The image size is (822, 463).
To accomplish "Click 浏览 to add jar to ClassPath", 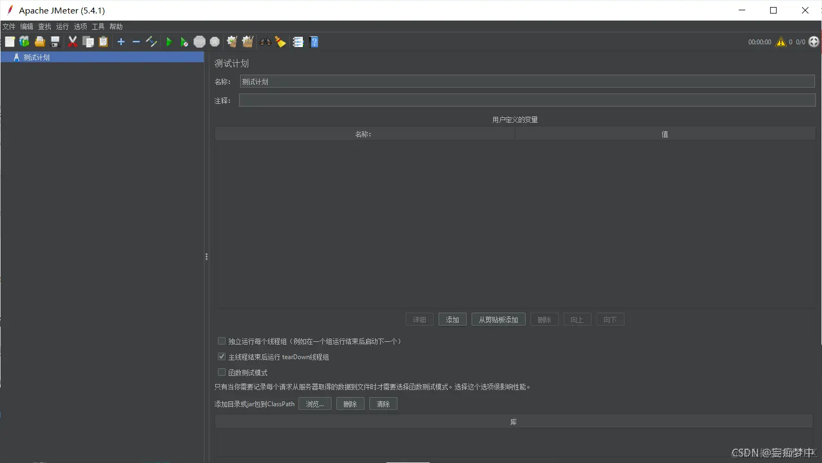I will click(x=315, y=404).
